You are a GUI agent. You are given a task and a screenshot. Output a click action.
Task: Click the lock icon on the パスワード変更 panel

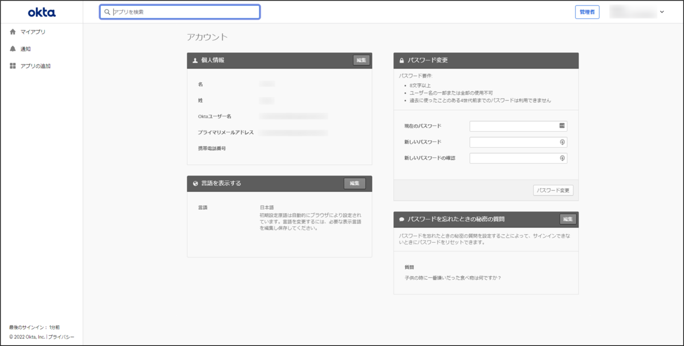tap(401, 60)
